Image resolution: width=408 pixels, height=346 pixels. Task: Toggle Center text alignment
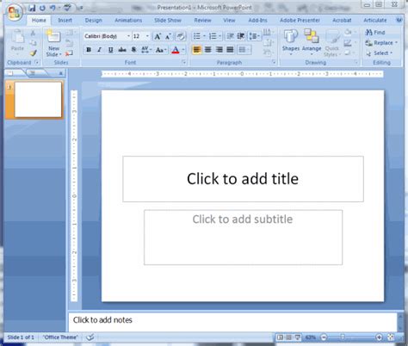click(207, 50)
